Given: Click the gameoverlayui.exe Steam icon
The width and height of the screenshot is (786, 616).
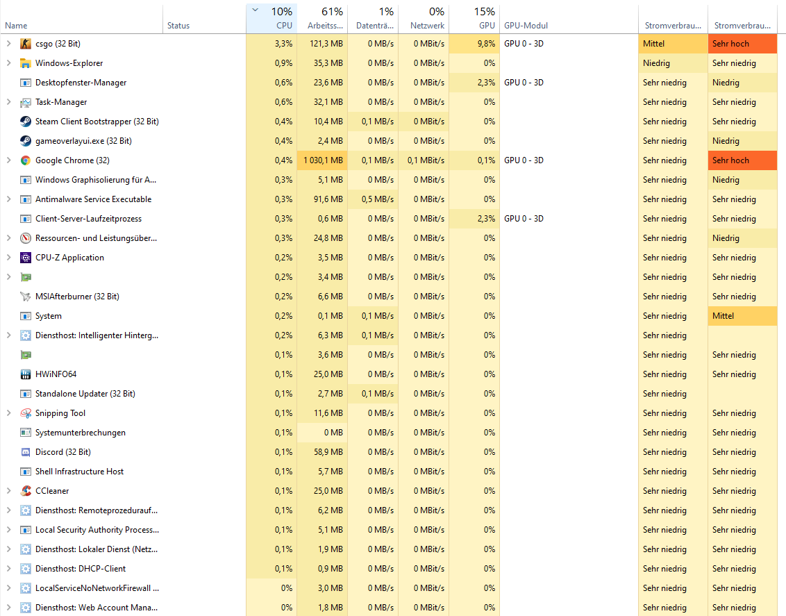Looking at the screenshot, I should (x=26, y=141).
